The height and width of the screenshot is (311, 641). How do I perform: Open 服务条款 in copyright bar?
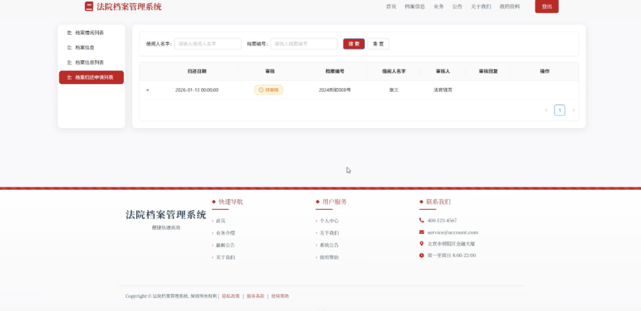(x=255, y=296)
